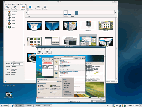Open the Find menu
The image size is (142, 107).
(x=18, y=4)
